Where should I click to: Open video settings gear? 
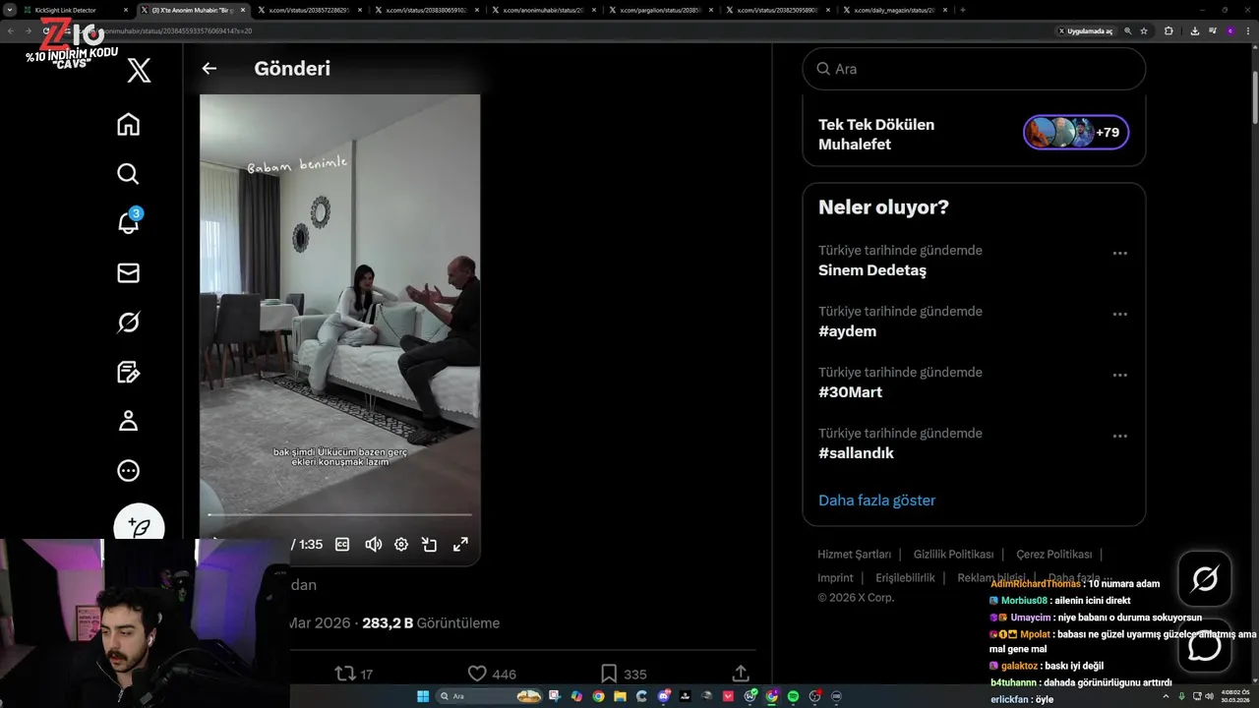[401, 544]
